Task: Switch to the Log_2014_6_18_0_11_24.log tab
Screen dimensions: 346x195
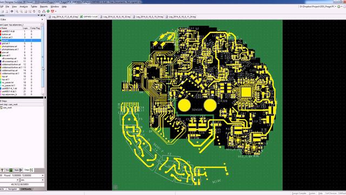Action: 181,17
